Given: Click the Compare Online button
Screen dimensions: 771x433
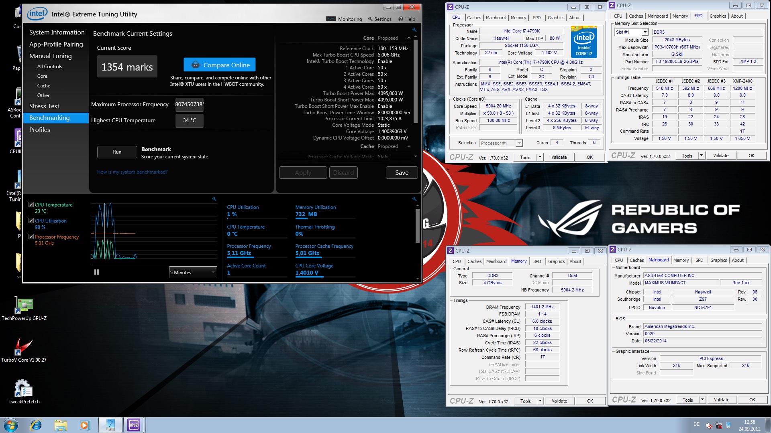Looking at the screenshot, I should pyautogui.click(x=220, y=65).
